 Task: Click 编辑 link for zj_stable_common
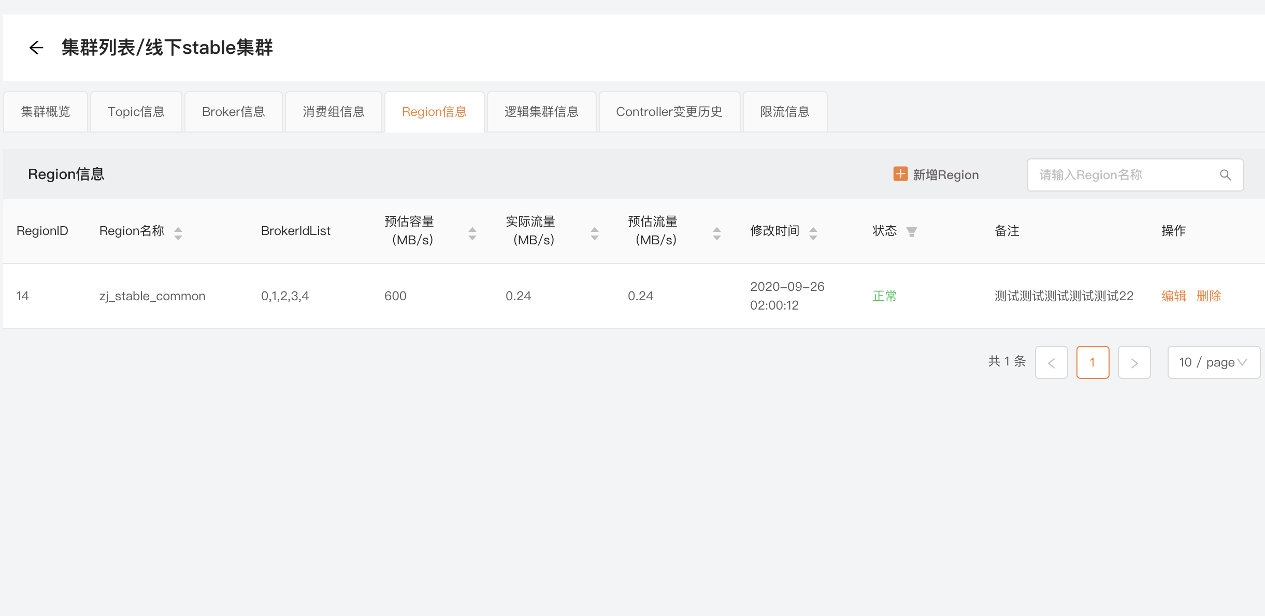click(x=1173, y=296)
